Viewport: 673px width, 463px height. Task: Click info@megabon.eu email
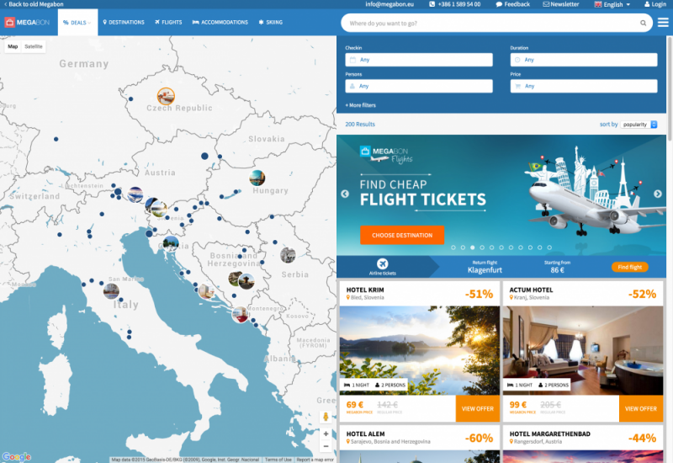[x=389, y=4]
